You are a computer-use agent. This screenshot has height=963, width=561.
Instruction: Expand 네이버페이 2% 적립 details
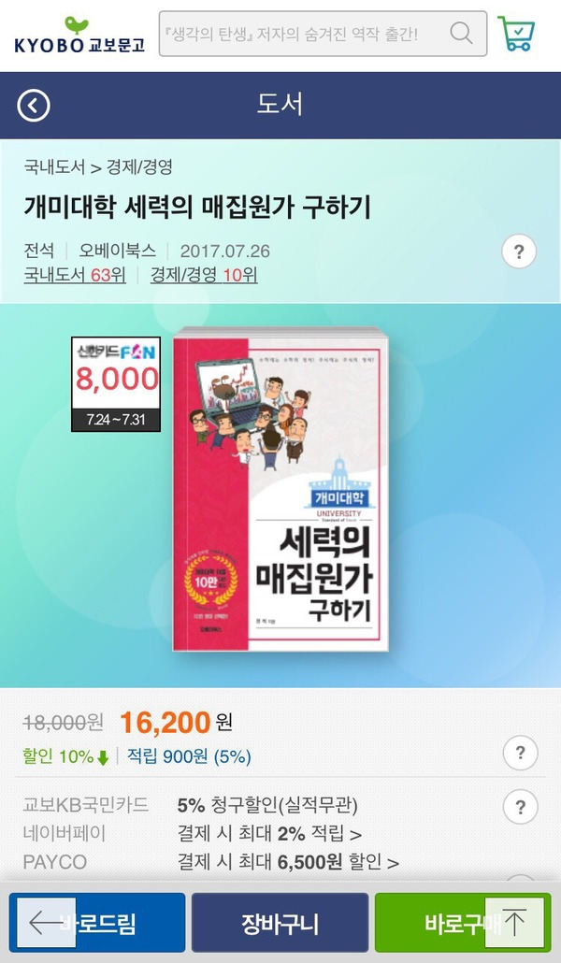point(269,833)
